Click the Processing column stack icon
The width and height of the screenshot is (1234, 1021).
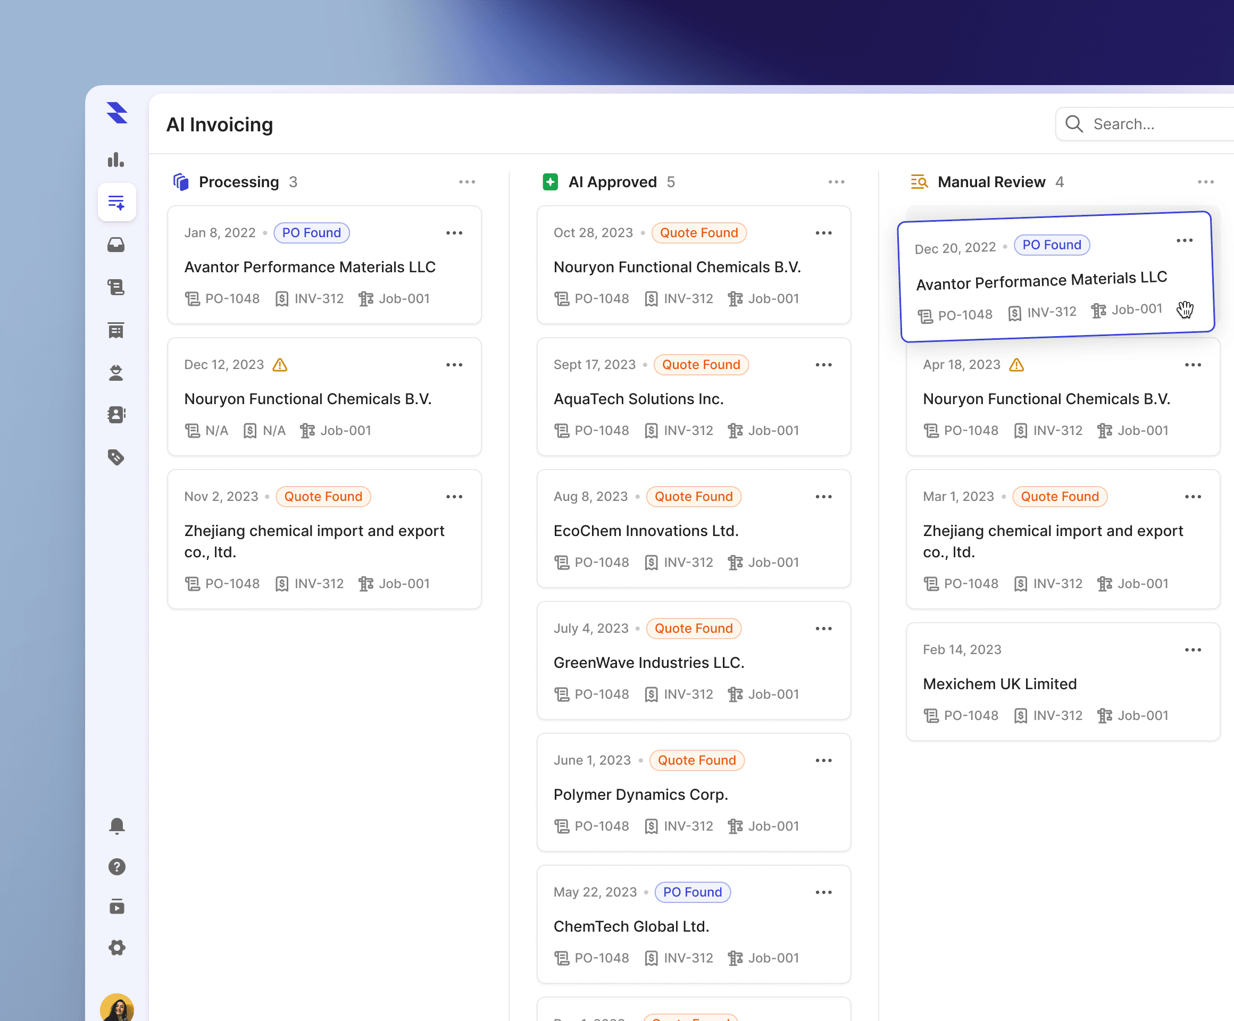[181, 182]
